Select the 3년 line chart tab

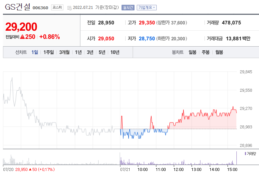click(x=90, y=52)
